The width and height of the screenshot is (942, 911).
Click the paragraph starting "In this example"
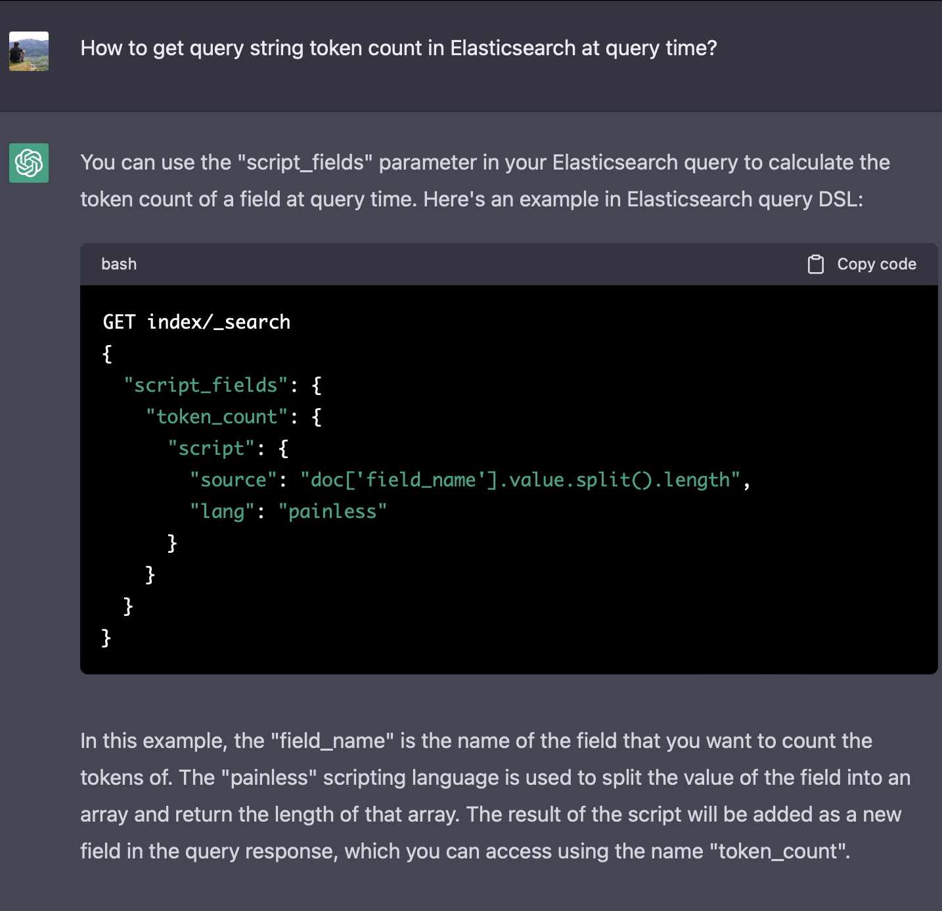point(476,741)
